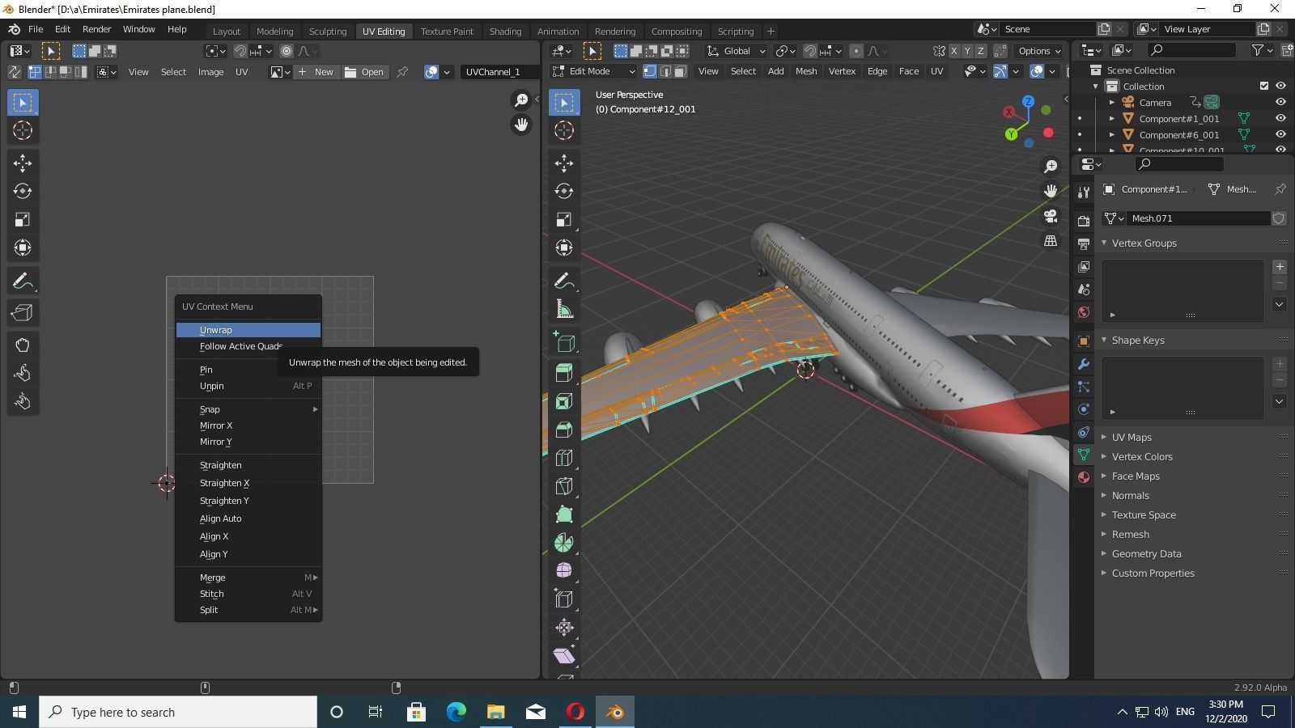Open Global transform orientation dropdown

[x=736, y=51]
